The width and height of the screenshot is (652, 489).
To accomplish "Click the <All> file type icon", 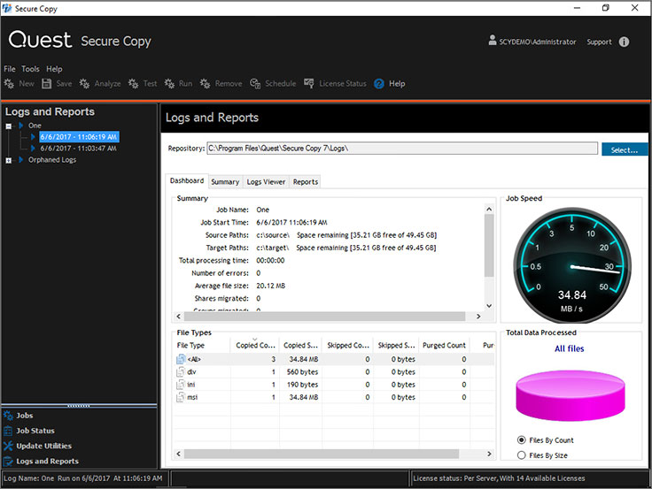I will coord(181,359).
